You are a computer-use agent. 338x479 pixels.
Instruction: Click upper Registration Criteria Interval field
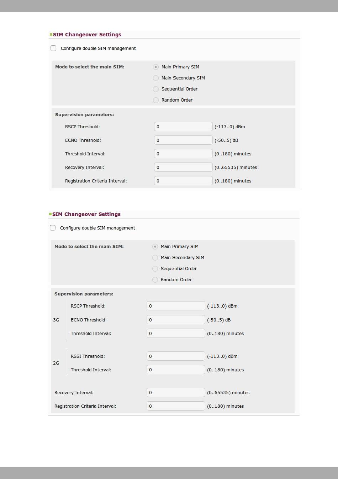coord(183,181)
